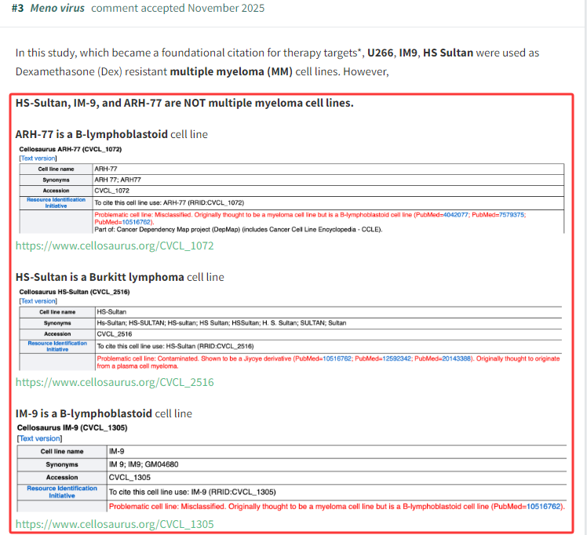The image size is (587, 535).
Task: Open the cellosaurus.org CVCL_2516 link
Action: click(x=115, y=382)
